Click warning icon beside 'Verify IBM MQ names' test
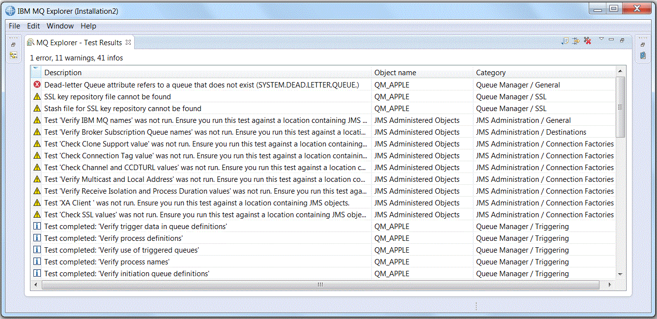The width and height of the screenshot is (657, 319). pyautogui.click(x=37, y=120)
